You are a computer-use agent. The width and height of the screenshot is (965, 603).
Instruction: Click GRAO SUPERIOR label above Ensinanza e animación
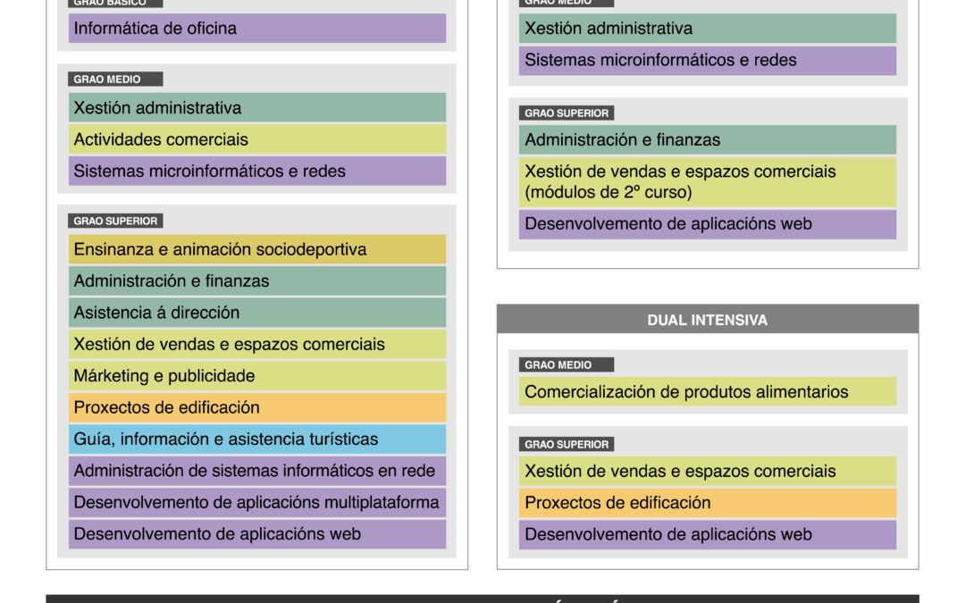[x=115, y=221]
